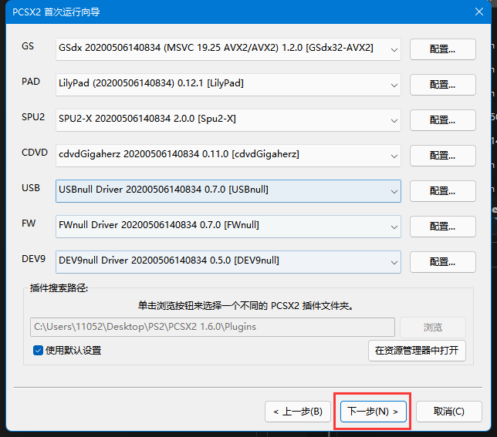Click the 单击浏览按钮 instruction text
Screen dimensions: 497x437
(x=245, y=306)
